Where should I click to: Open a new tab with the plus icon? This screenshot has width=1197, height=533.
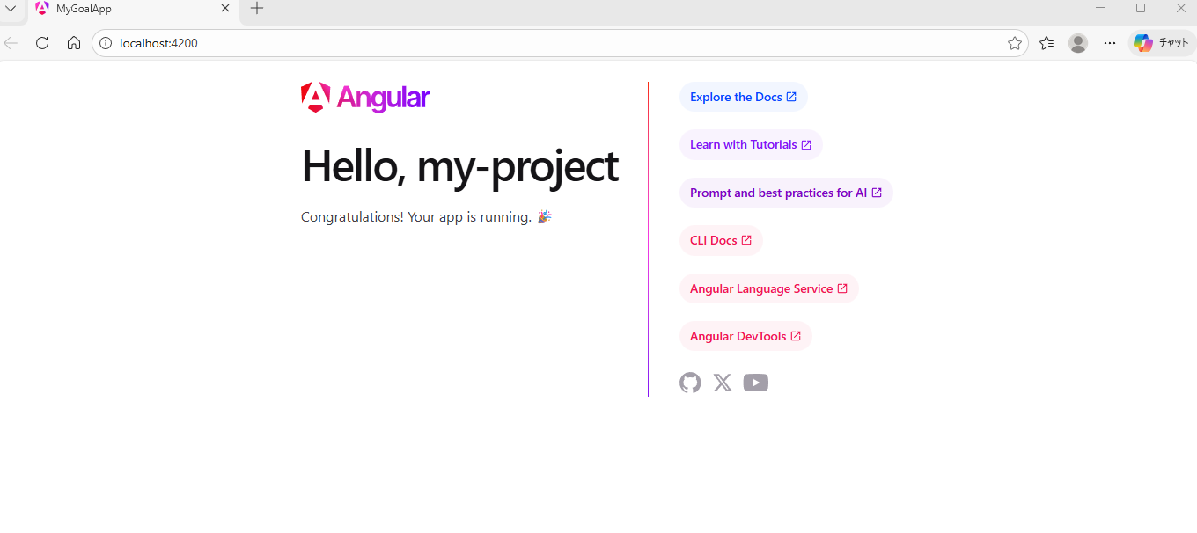point(257,8)
